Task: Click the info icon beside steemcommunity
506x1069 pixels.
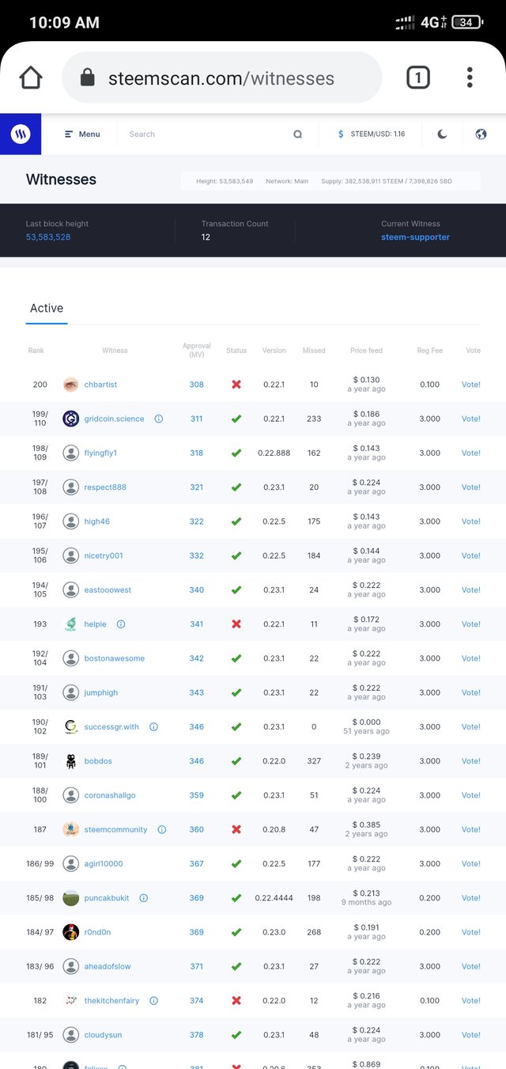Action: point(162,829)
